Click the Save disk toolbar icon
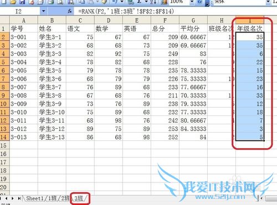The image size is (277, 205). [x=22, y=2]
